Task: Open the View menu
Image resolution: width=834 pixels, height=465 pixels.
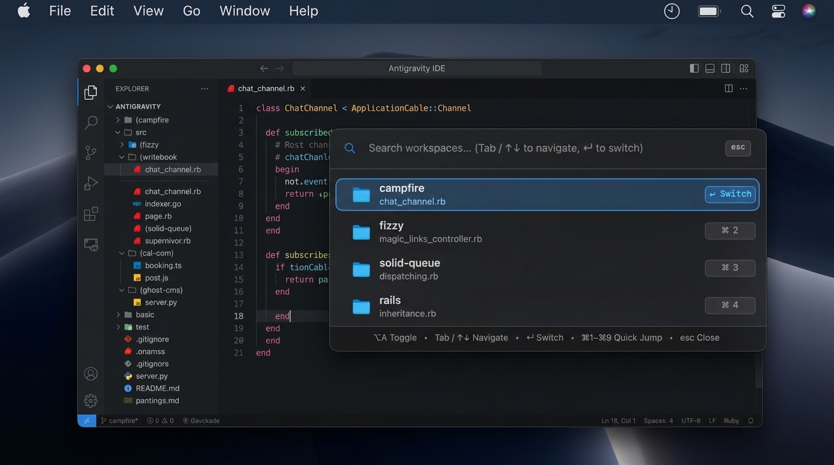Action: pyautogui.click(x=148, y=11)
